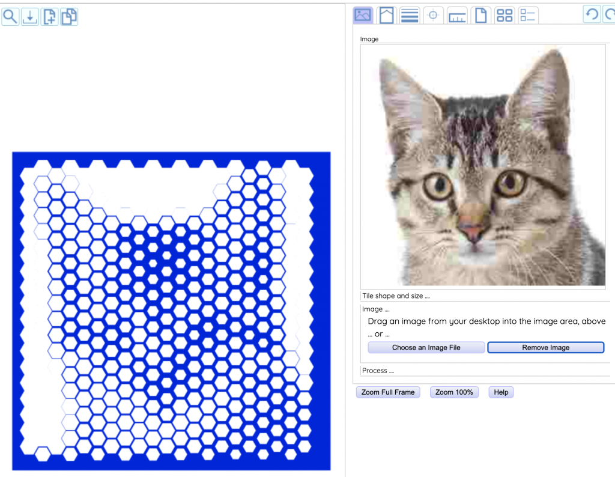This screenshot has width=615, height=477.
Task: Open the ruler measurement tab
Action: click(457, 15)
